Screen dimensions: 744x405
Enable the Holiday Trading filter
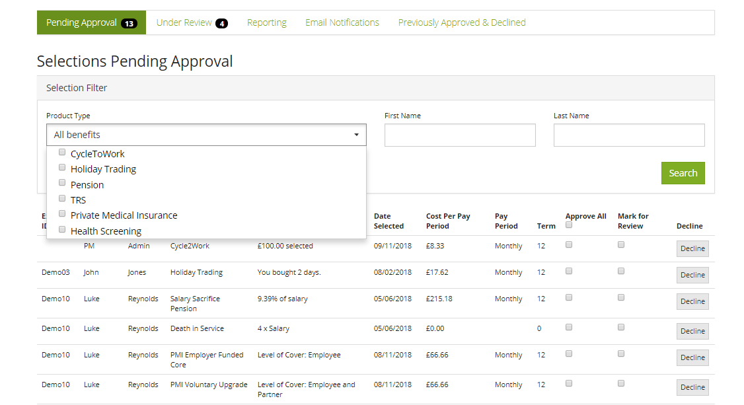point(61,166)
